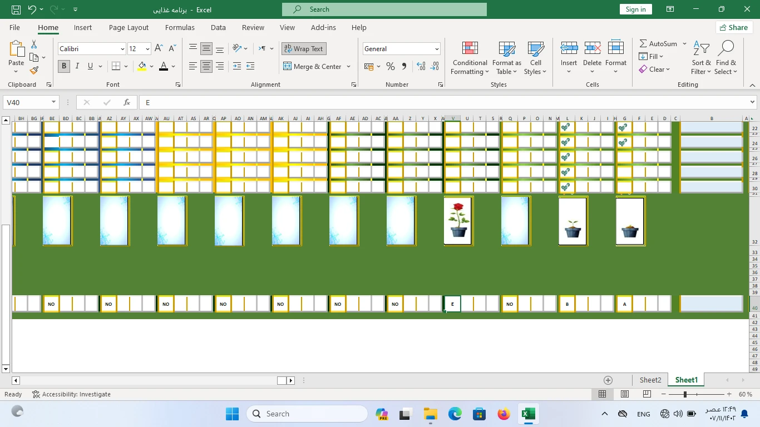760x427 pixels.
Task: Toggle Bold formatting
Action: 64,66
